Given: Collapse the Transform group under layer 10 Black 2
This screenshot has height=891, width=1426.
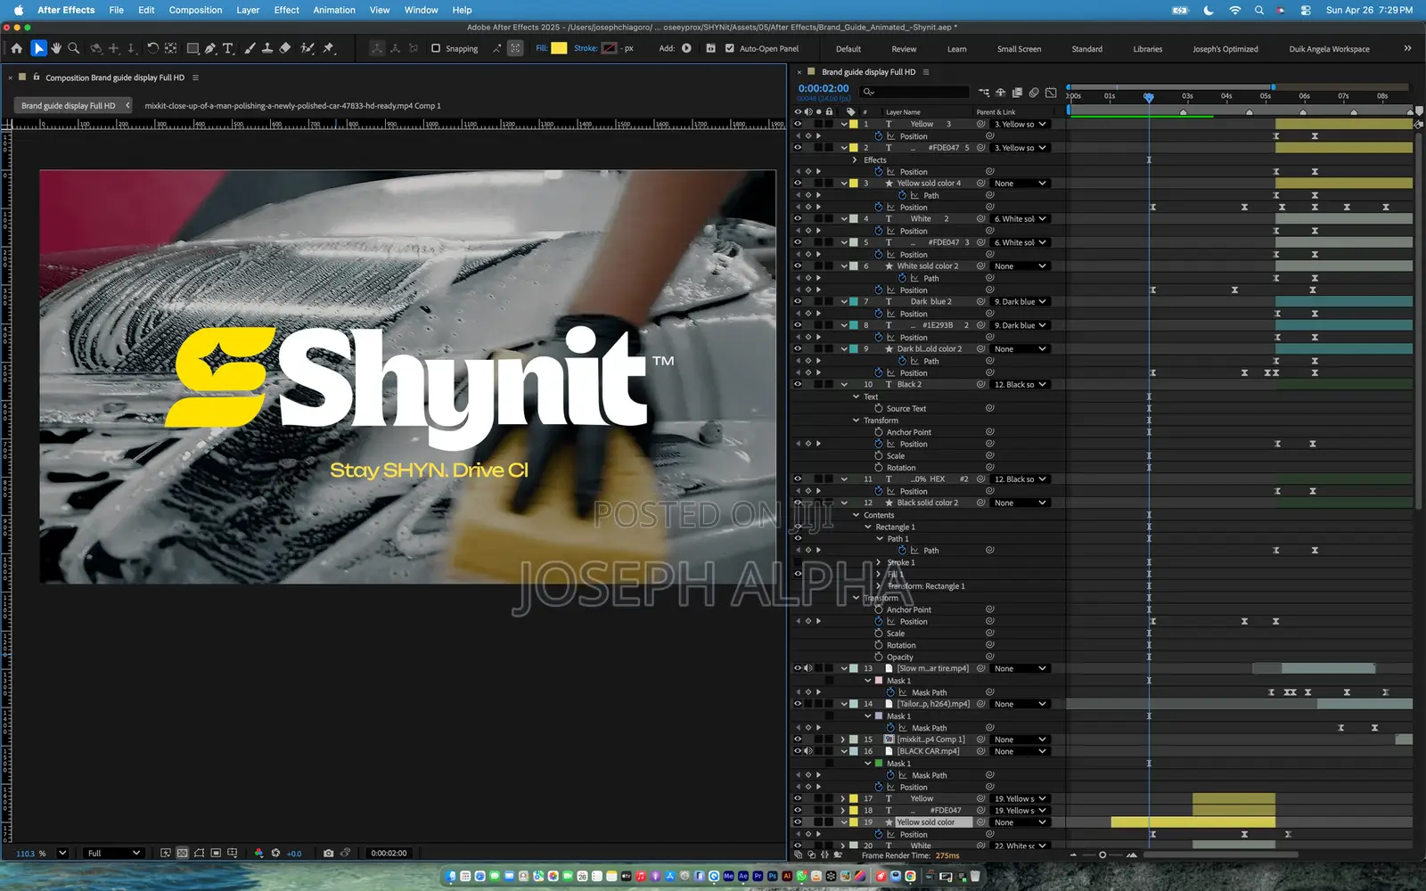Looking at the screenshot, I should [x=856, y=420].
